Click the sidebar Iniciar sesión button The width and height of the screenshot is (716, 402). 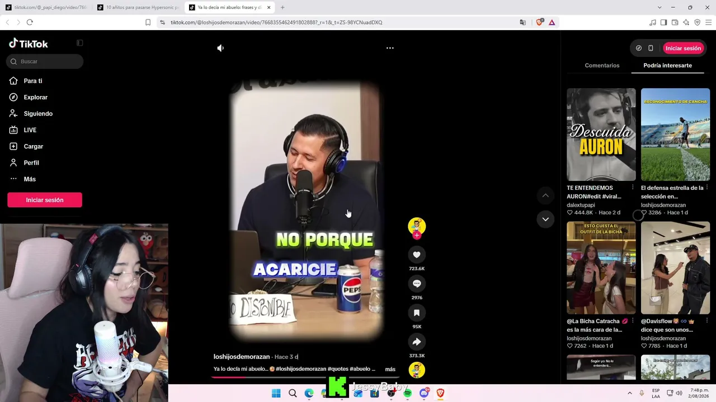click(x=45, y=200)
